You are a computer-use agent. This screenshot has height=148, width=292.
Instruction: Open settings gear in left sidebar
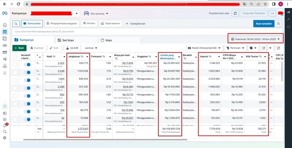[5, 119]
